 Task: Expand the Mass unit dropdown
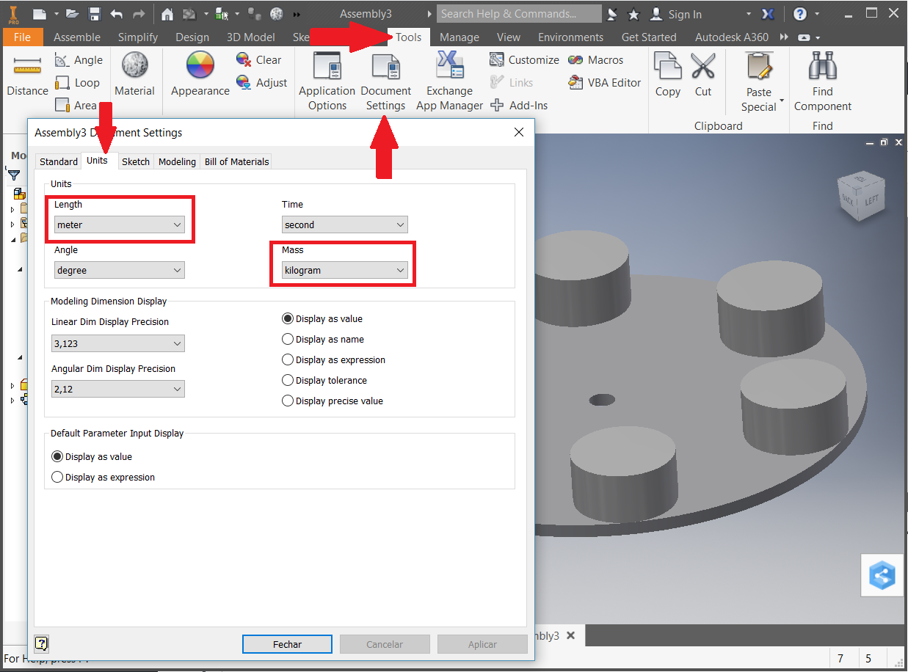point(344,271)
